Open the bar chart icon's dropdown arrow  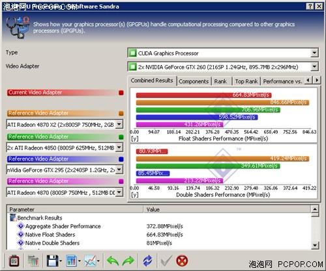click(x=80, y=261)
